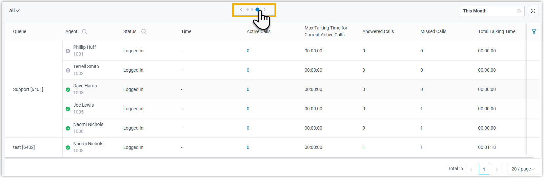Expand the 20 / page size dropdown

pos(523,169)
